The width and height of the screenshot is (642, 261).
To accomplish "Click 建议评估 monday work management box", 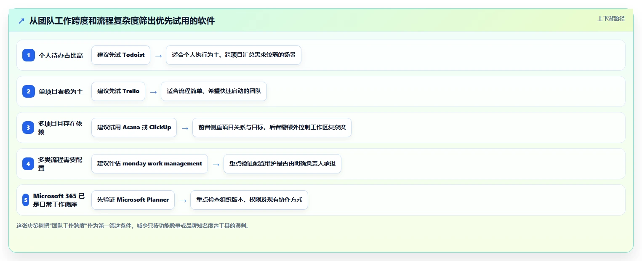I will pyautogui.click(x=149, y=164).
